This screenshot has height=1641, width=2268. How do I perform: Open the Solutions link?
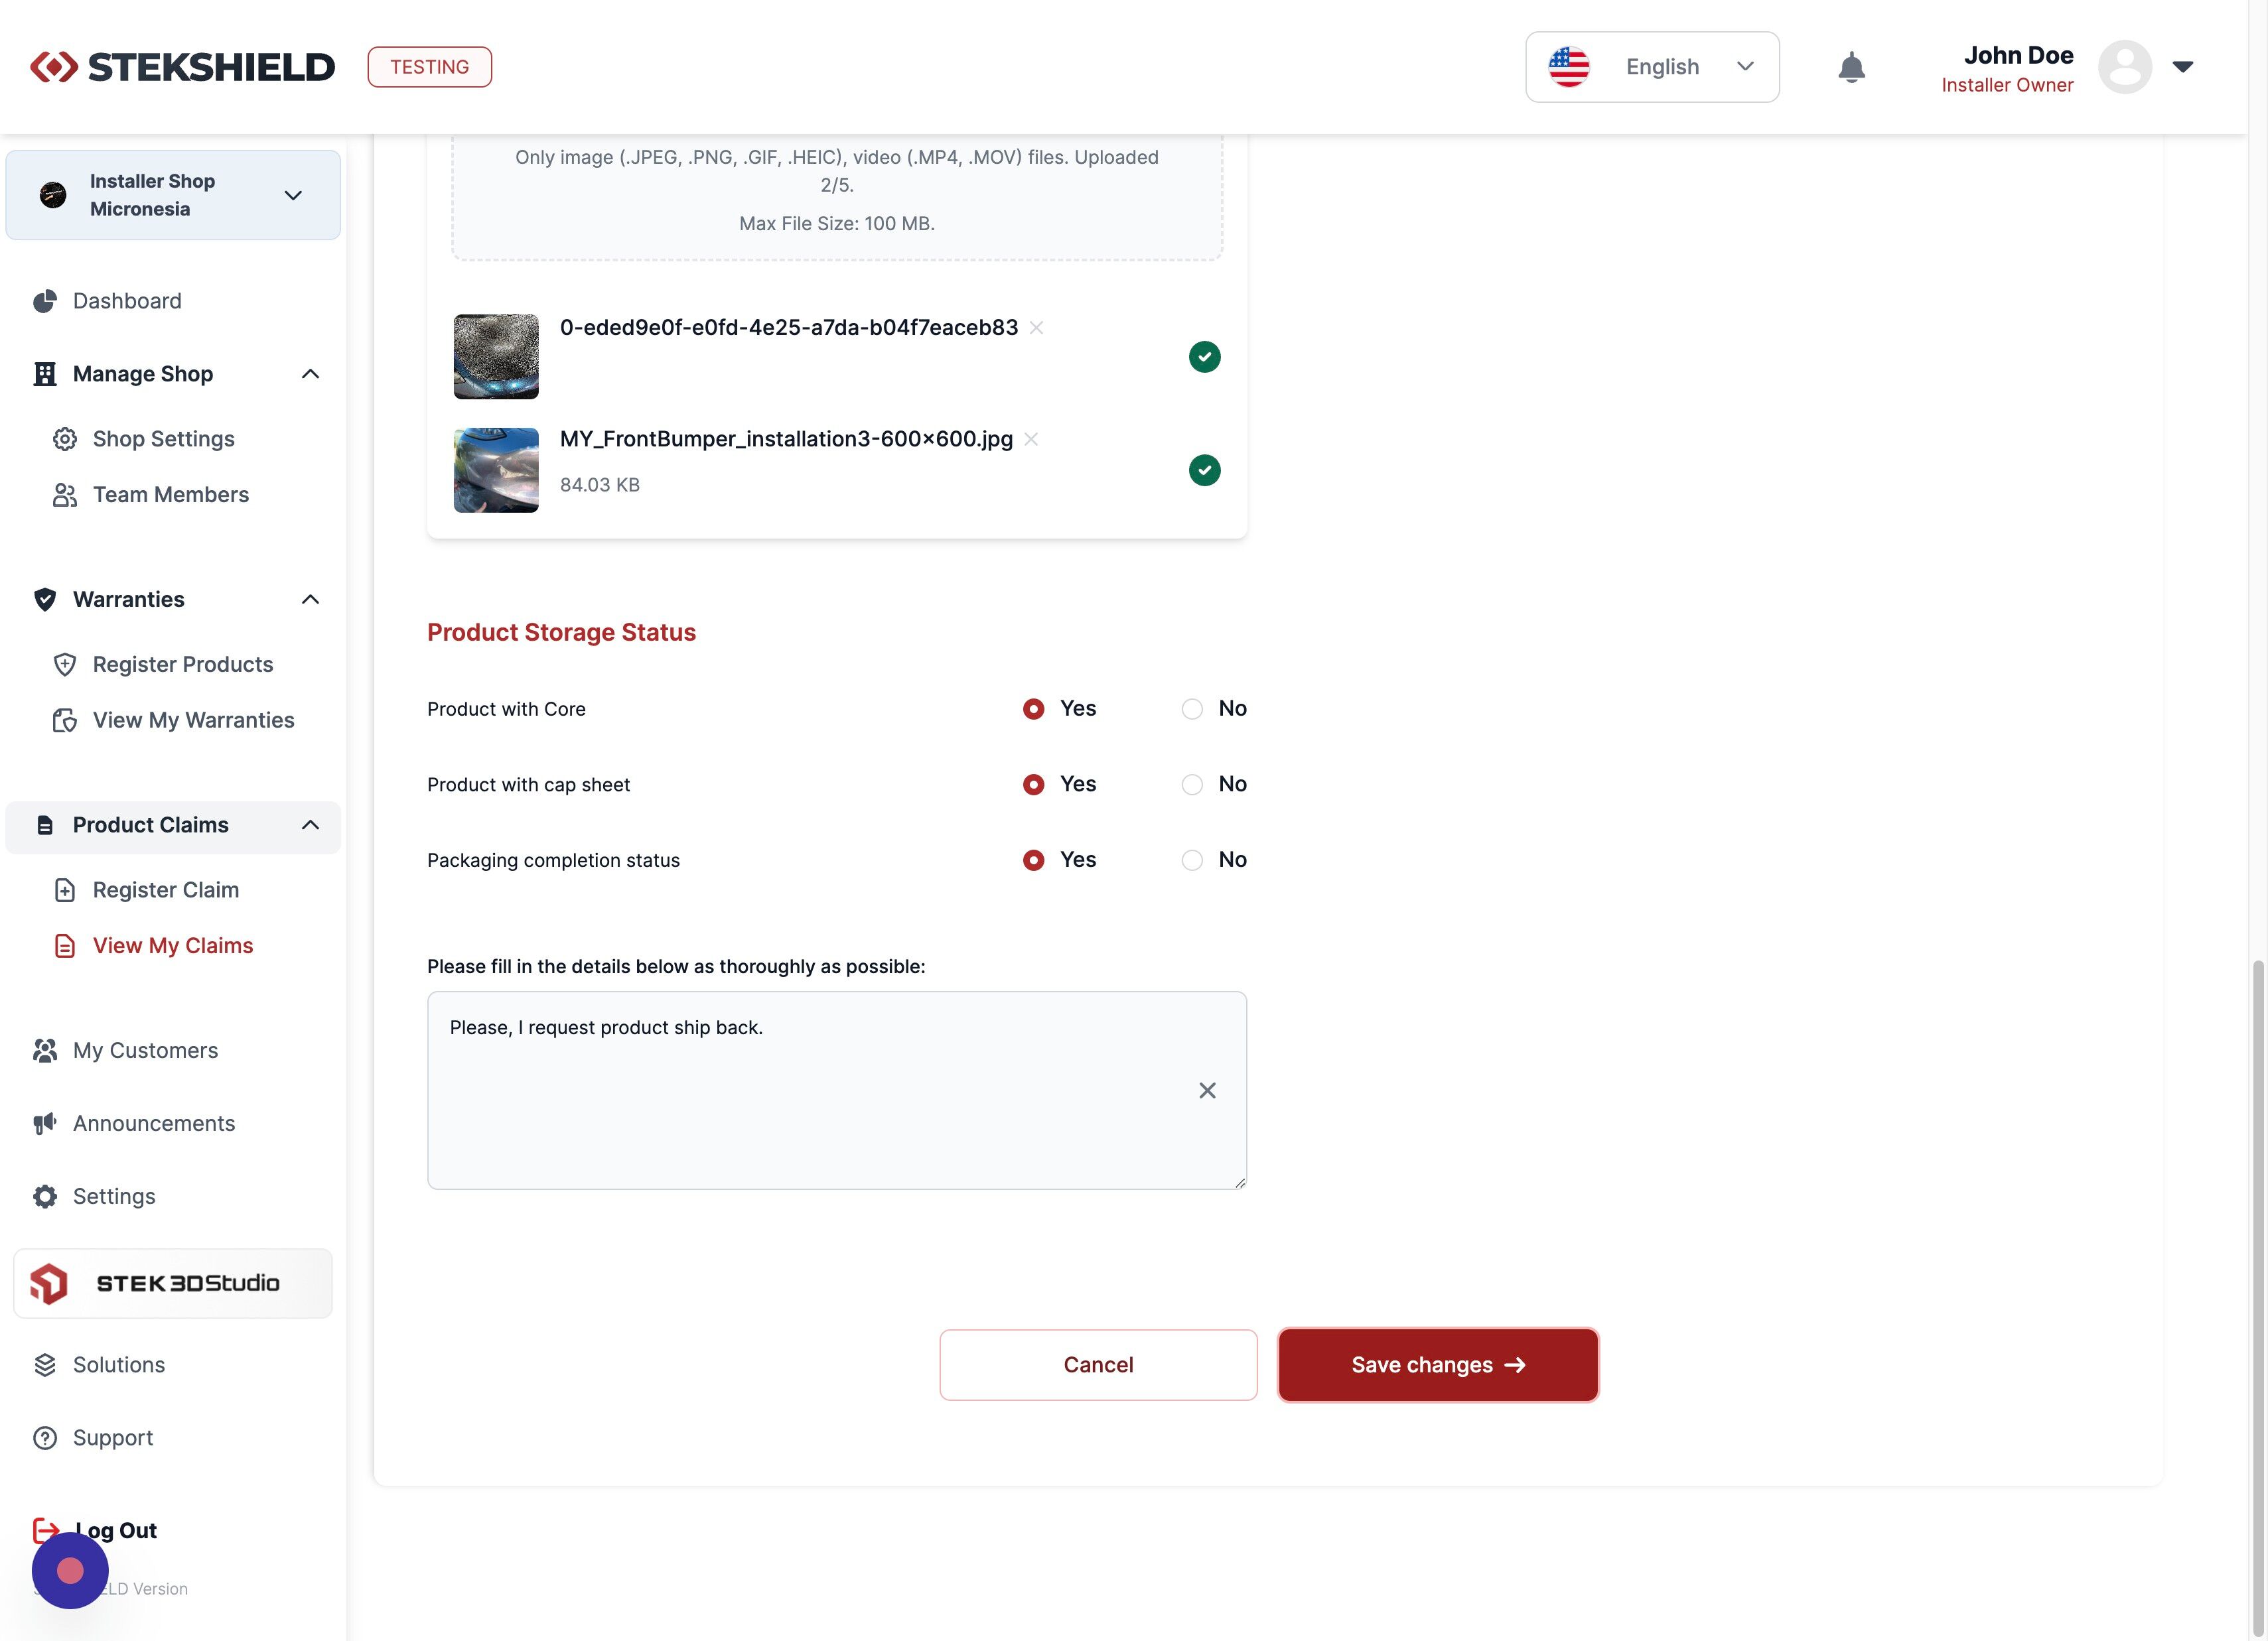(119, 1365)
